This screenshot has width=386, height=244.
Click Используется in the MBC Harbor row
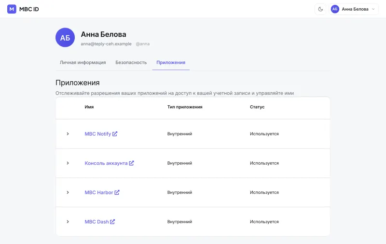click(264, 192)
